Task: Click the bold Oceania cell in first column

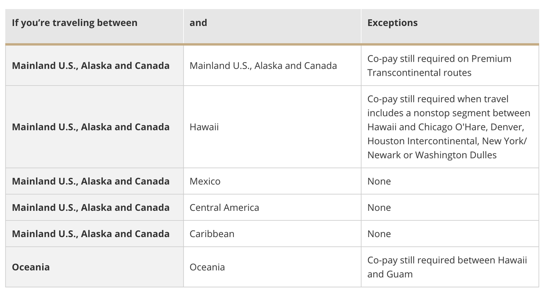Action: (x=31, y=267)
